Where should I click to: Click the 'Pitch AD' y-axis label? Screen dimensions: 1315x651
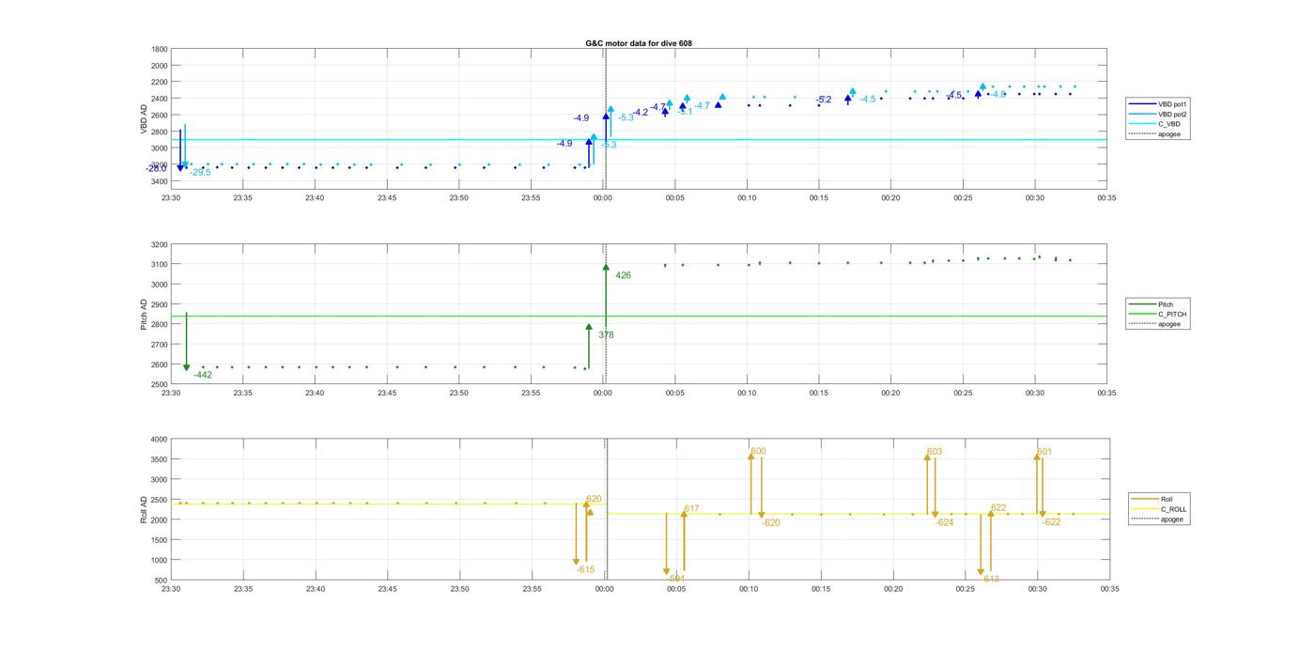pos(145,314)
